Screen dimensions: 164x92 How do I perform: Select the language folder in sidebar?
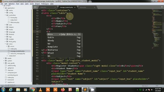(12, 32)
